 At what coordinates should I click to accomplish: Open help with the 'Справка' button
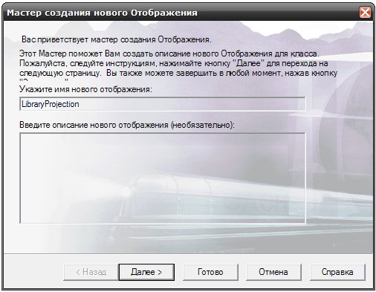tap(337, 272)
